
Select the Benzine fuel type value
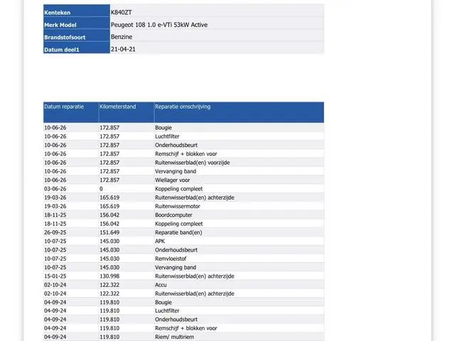click(122, 37)
